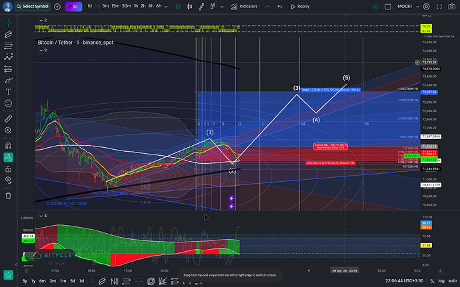Open the Indicators panel
The height and width of the screenshot is (287, 460).
click(x=244, y=7)
